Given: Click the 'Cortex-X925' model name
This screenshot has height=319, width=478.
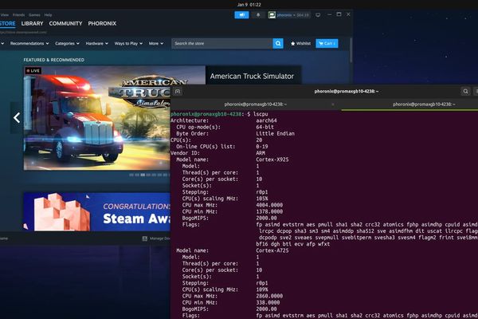Looking at the screenshot, I should (x=272, y=159).
